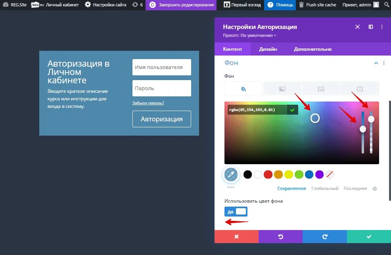Click the settings panel scrollbar
This screenshot has width=391, height=255.
(390, 150)
